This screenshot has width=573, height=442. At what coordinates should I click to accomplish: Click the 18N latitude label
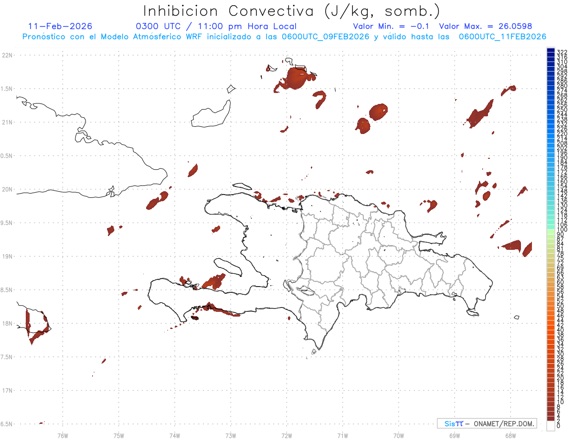point(7,323)
